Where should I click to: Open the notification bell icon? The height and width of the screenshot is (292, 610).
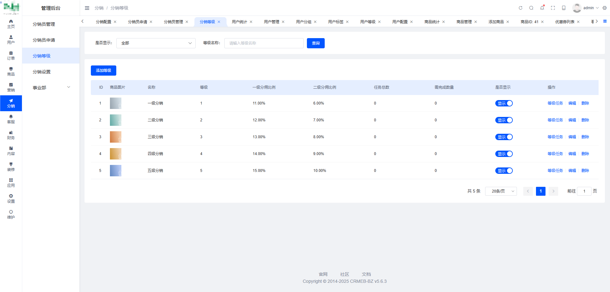pyautogui.click(x=542, y=8)
